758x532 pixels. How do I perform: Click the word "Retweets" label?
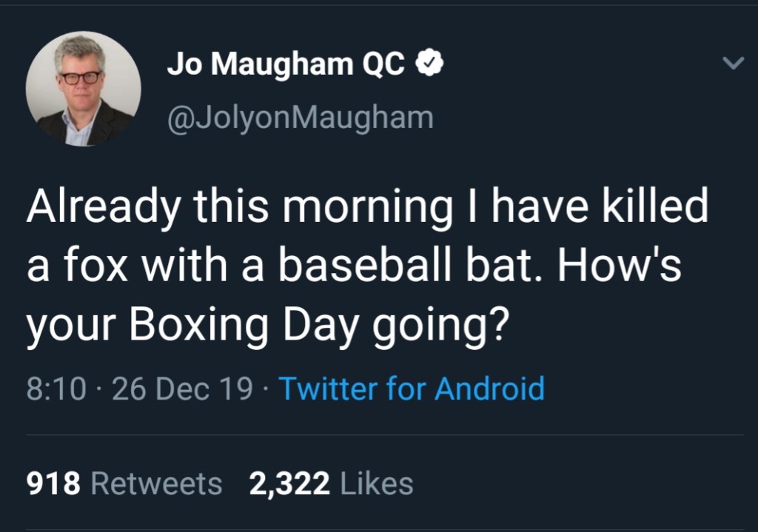[x=156, y=484]
